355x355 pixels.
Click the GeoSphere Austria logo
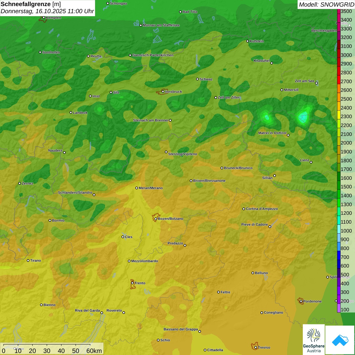coord(314,340)
